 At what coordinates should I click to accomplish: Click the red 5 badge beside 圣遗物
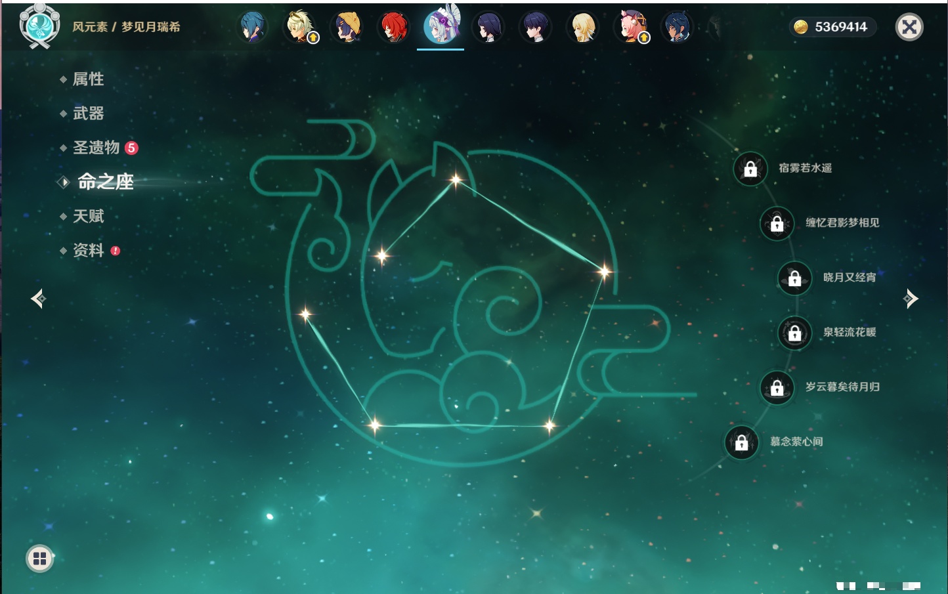(131, 148)
